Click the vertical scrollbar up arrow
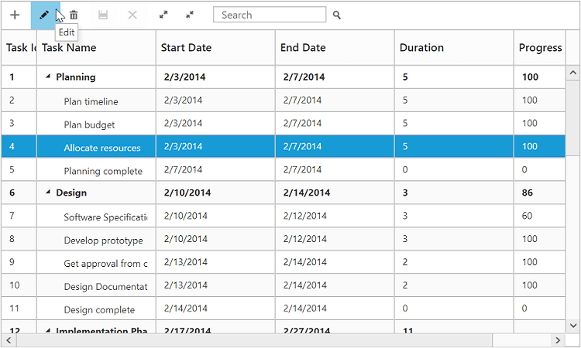Viewport: 581px width, 348px height. (x=573, y=73)
